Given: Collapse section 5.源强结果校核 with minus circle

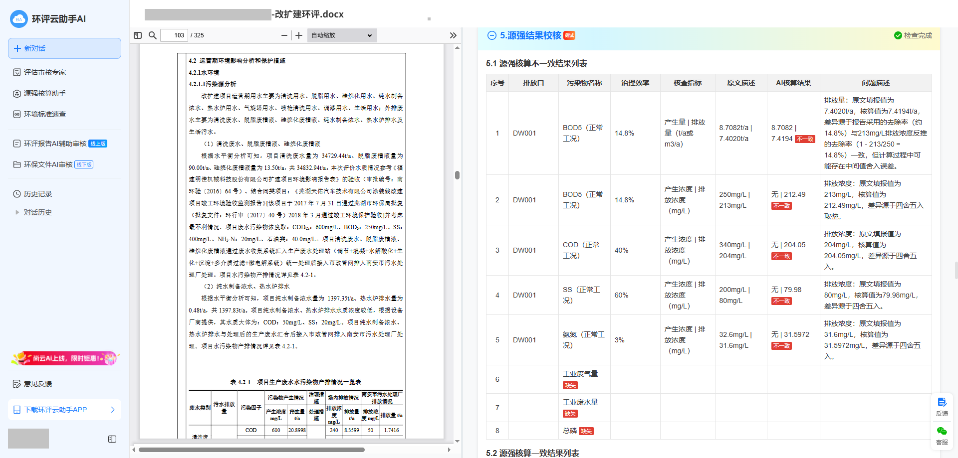Looking at the screenshot, I should (491, 35).
